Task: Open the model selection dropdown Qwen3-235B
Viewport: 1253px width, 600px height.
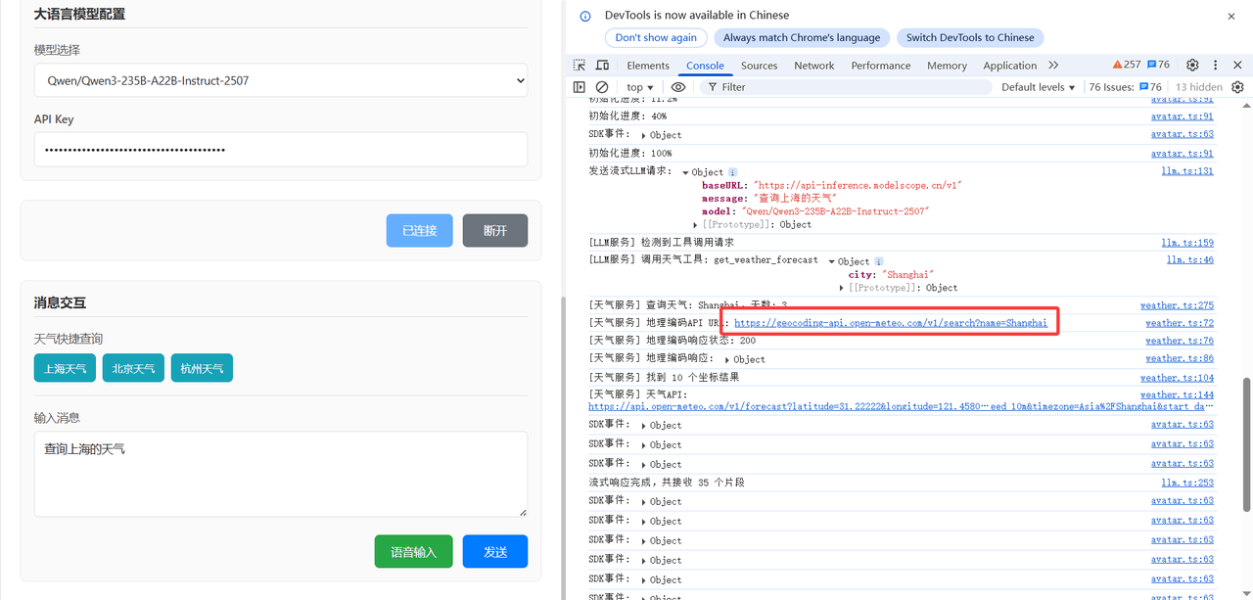Action: tap(281, 80)
